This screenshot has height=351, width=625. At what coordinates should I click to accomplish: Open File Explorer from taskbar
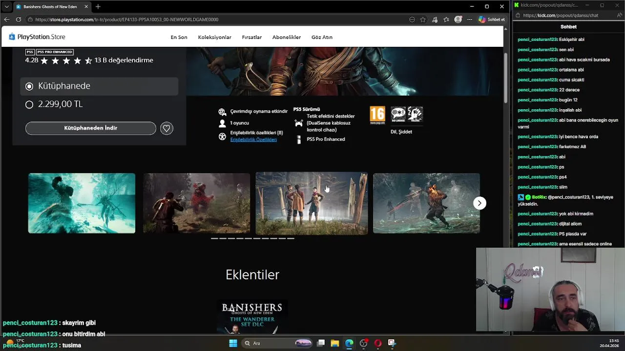335,343
